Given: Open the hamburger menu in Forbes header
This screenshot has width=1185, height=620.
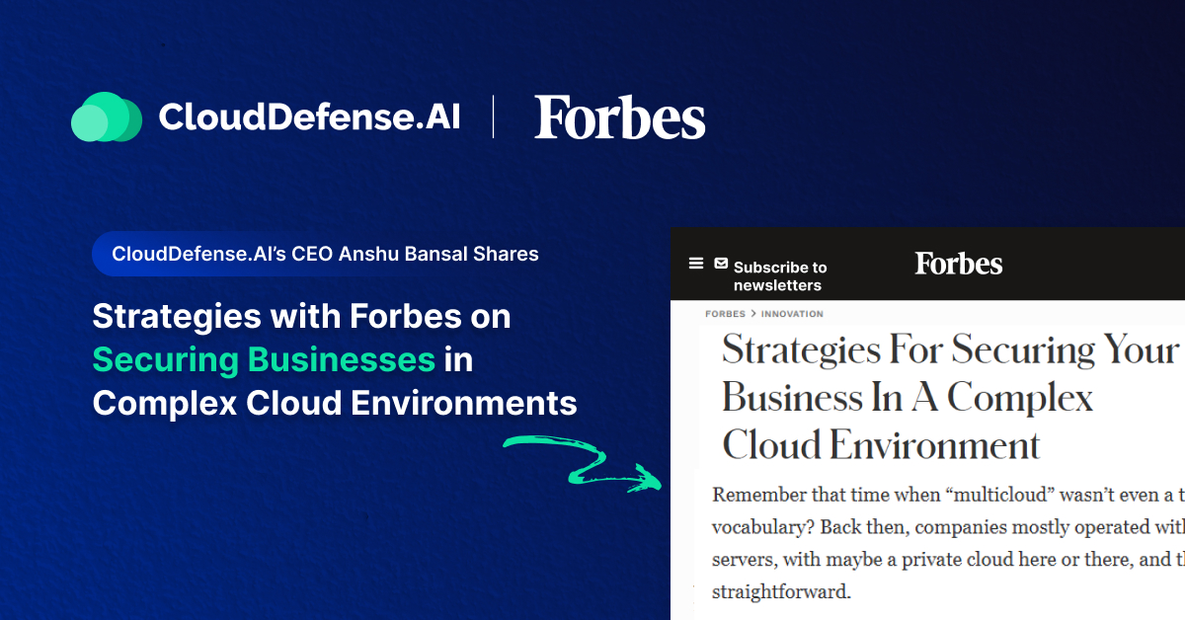Looking at the screenshot, I should pos(696,264).
